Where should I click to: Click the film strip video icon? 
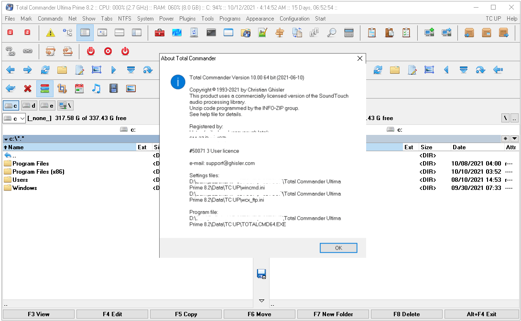click(x=114, y=89)
